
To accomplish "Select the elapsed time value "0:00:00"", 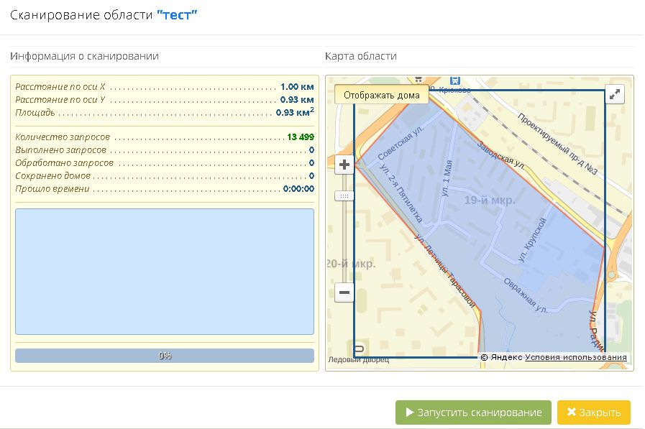I will pos(298,189).
